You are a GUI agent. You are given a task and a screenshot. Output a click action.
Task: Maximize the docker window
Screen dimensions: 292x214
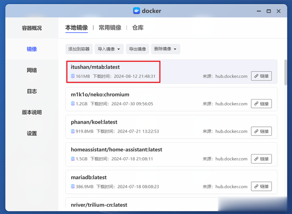click(269, 11)
